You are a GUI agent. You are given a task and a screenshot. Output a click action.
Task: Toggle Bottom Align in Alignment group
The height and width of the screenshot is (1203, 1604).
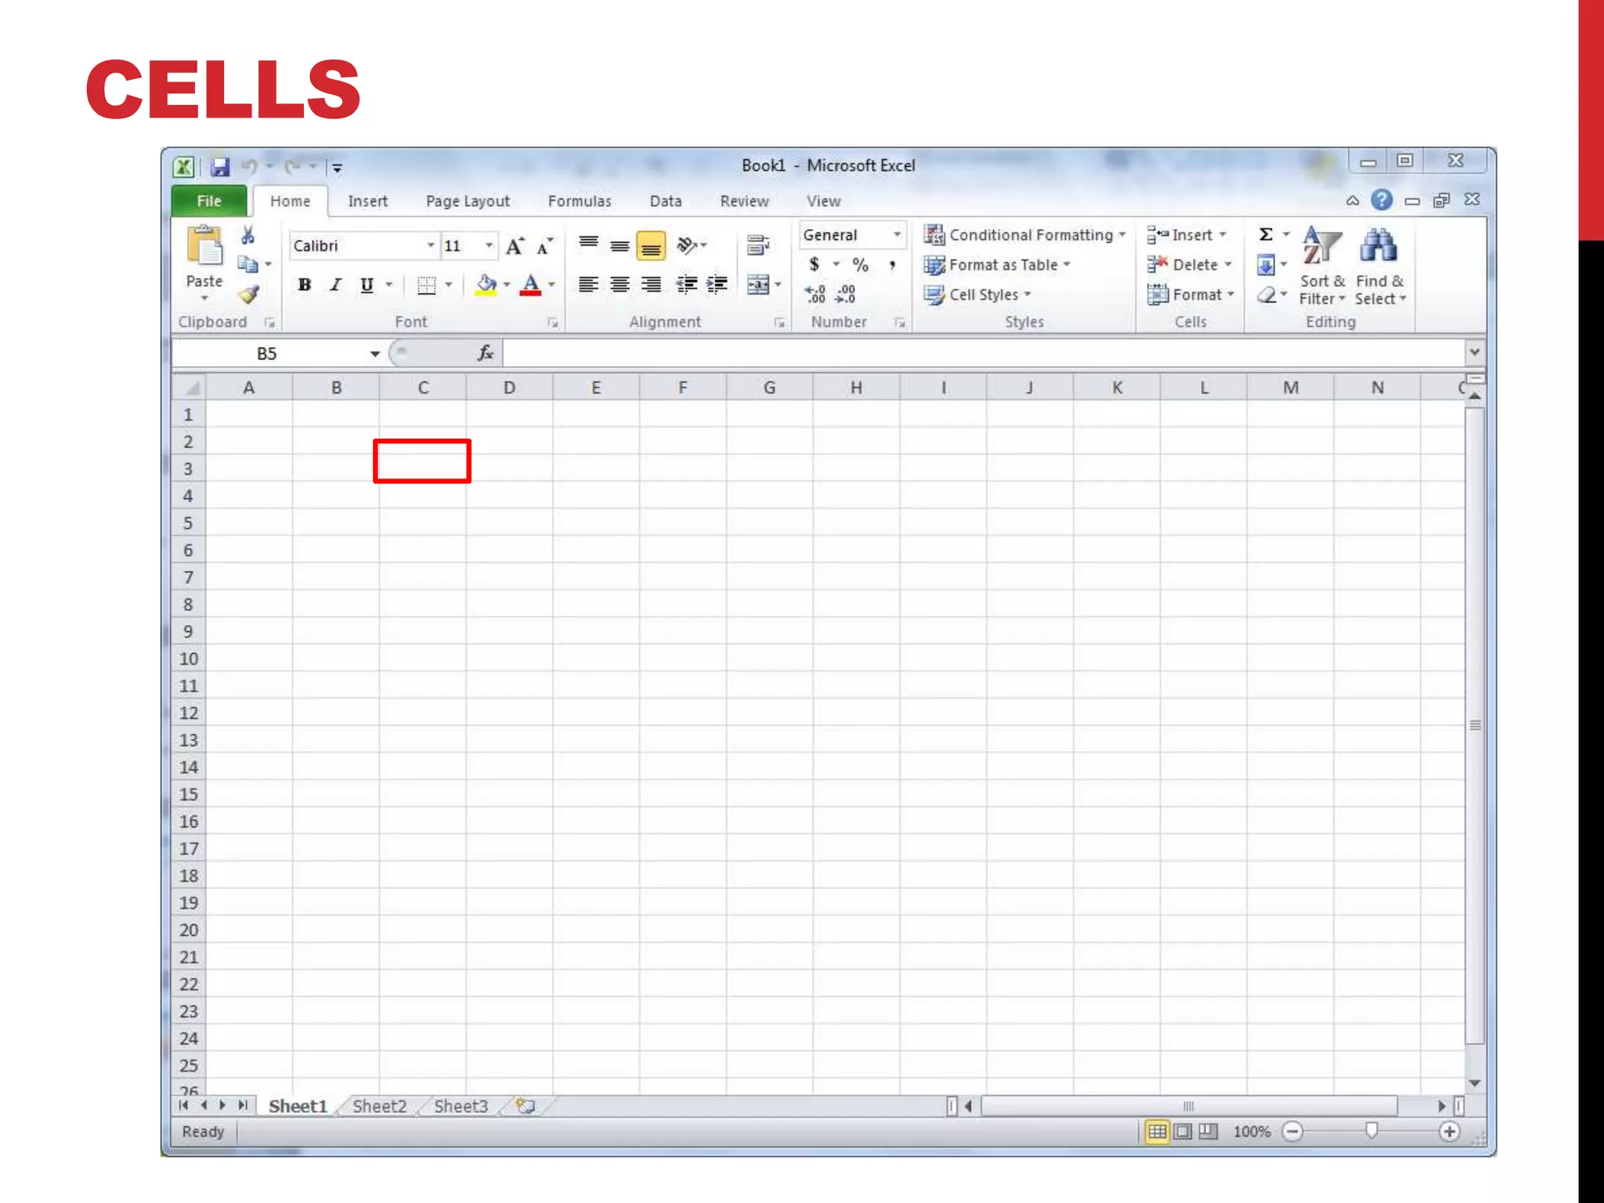coord(651,247)
